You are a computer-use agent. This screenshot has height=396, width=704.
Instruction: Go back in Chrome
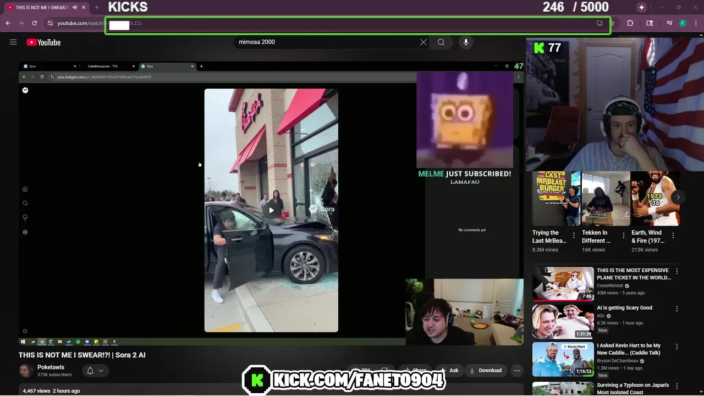(8, 23)
